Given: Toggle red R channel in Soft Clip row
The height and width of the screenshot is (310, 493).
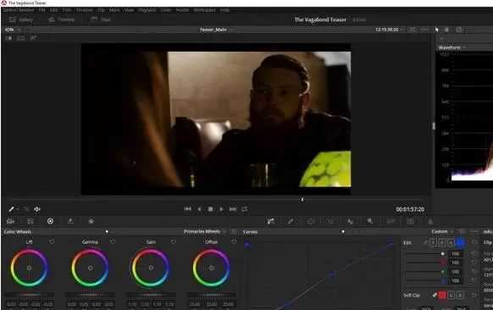Looking at the screenshot, I should (x=442, y=295).
